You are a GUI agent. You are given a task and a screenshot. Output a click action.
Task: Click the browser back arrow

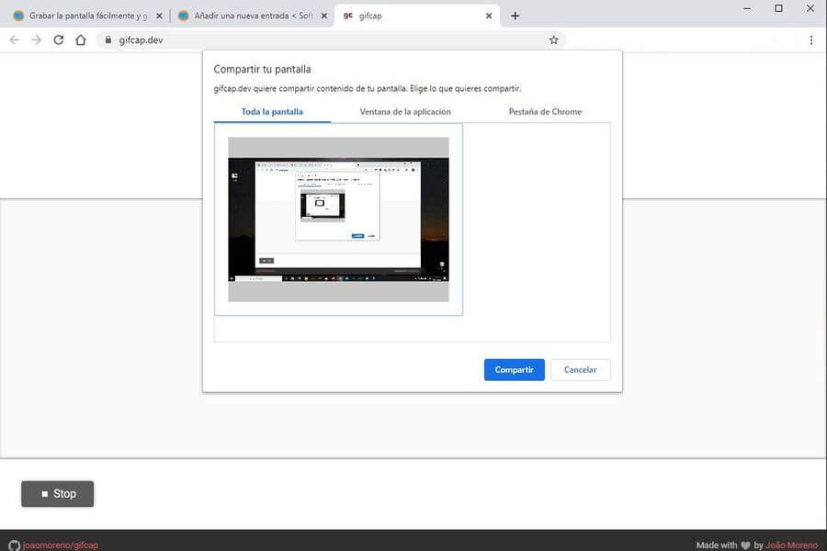coord(14,40)
